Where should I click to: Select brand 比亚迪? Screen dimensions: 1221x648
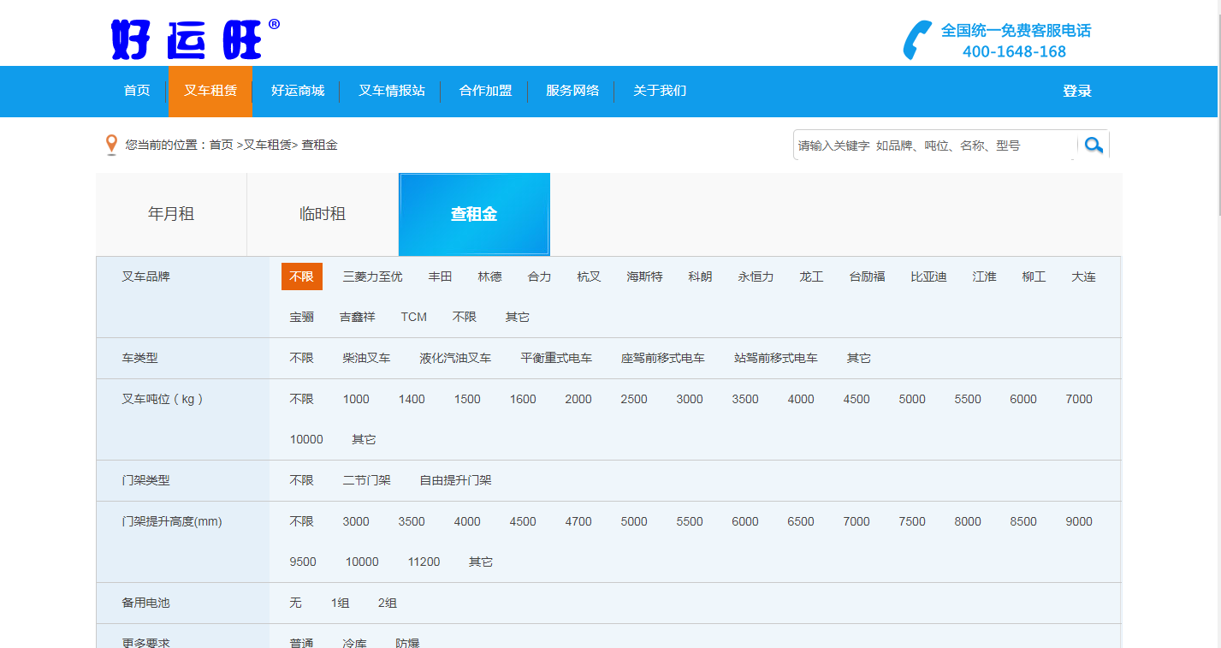click(929, 276)
